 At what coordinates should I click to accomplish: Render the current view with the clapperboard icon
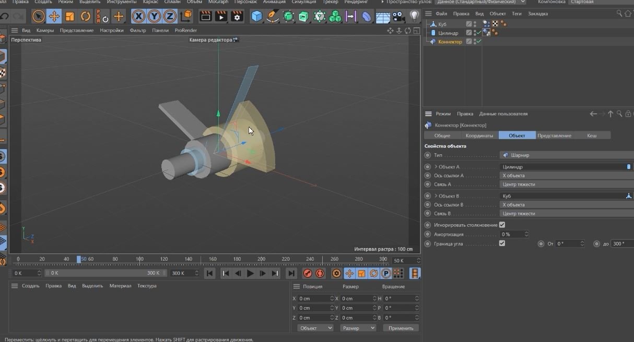pyautogui.click(x=206, y=17)
